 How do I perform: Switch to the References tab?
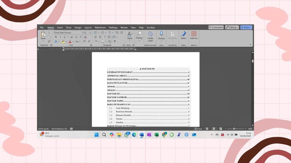pos(100,27)
